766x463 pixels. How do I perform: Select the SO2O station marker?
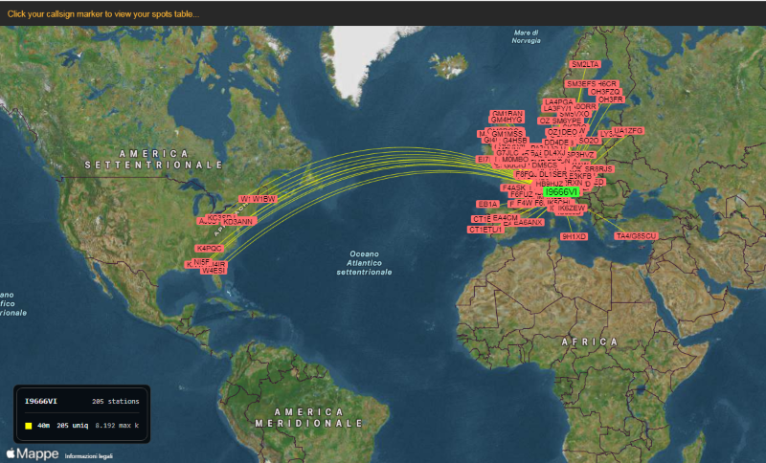[589, 141]
